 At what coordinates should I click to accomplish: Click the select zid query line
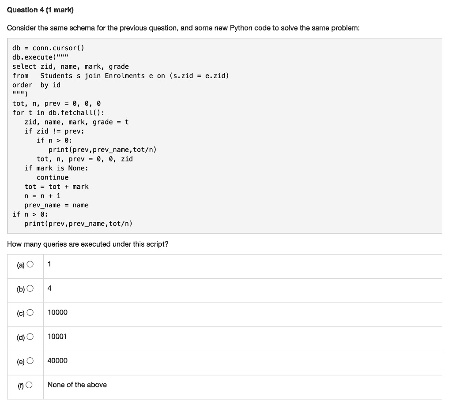[69, 66]
